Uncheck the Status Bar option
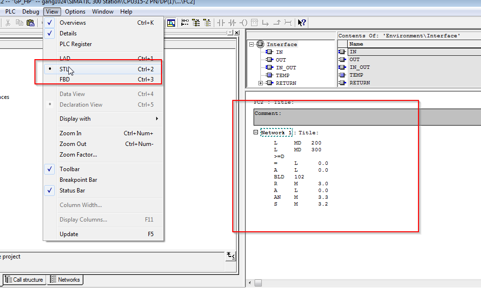The width and height of the screenshot is (481, 288). click(72, 191)
